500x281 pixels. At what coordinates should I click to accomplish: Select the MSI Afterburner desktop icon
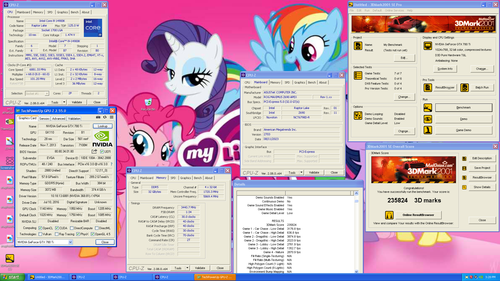(x=8, y=111)
